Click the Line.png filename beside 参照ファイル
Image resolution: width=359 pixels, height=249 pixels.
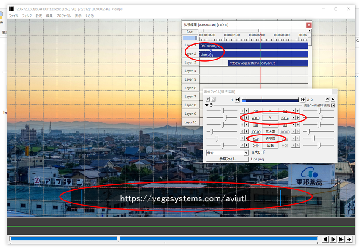(257, 159)
